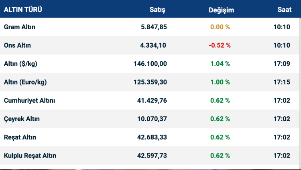Screen dimensions: 301x170
Task: Click the Değişim column header
Action: point(221,10)
